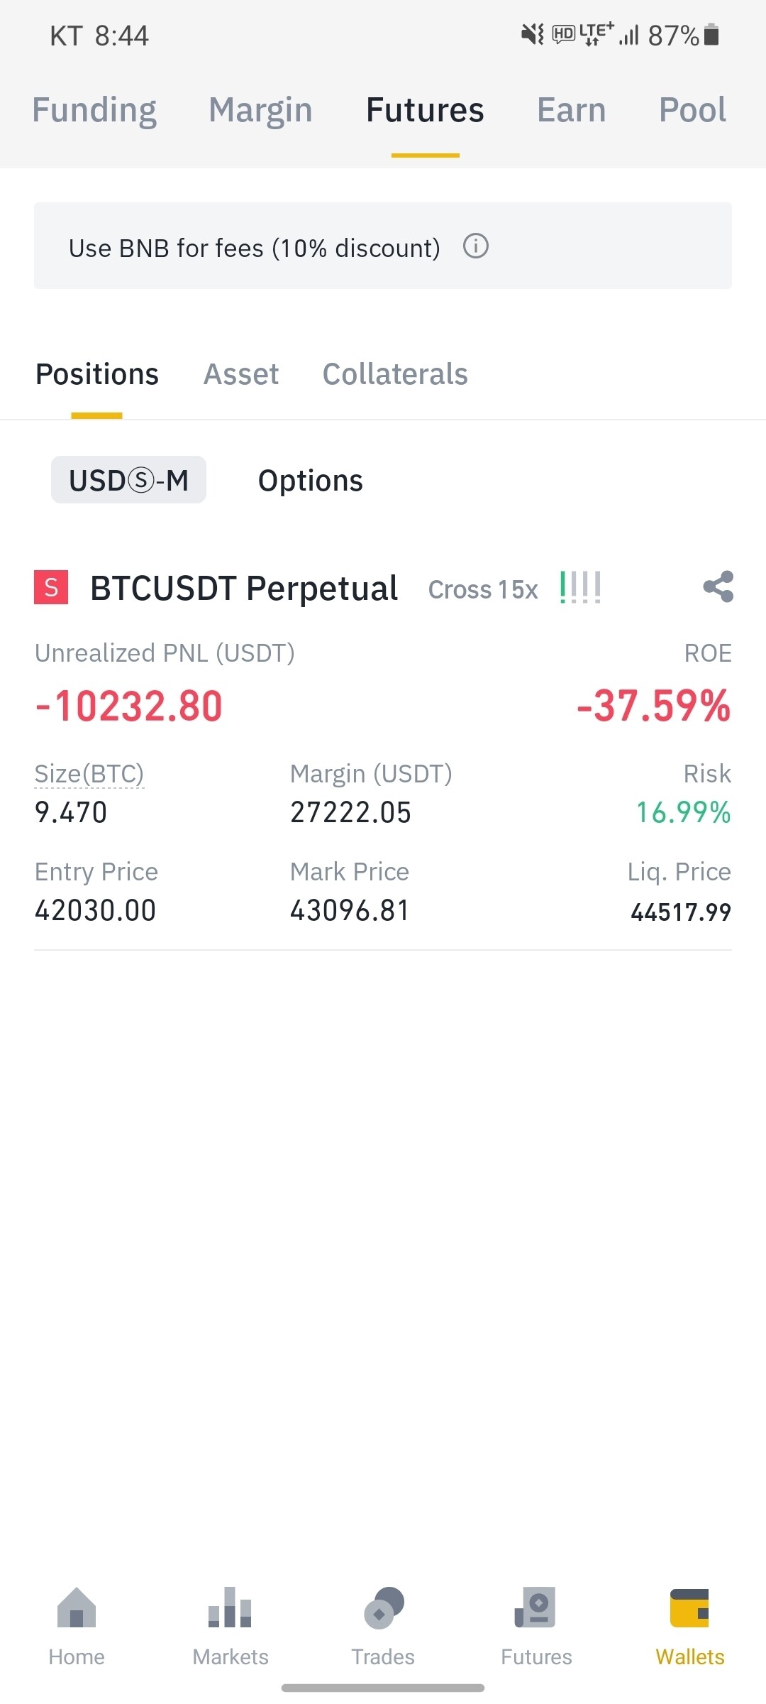Tap the share icon for BTCUSDT position

[718, 587]
